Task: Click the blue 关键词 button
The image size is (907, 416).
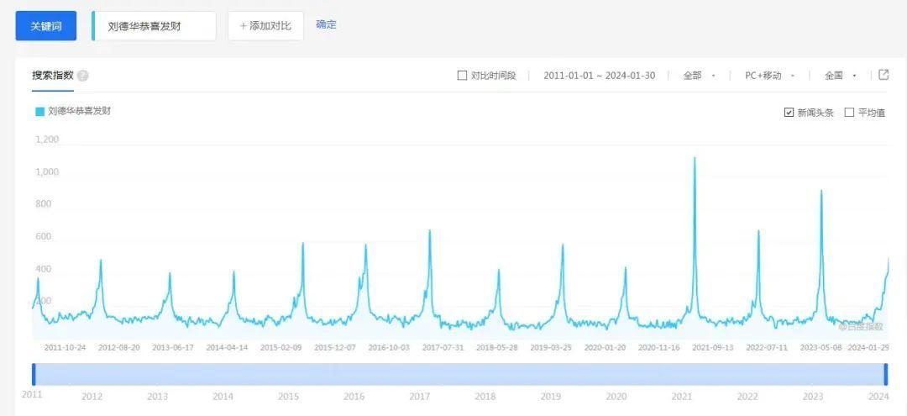Action: [x=46, y=26]
